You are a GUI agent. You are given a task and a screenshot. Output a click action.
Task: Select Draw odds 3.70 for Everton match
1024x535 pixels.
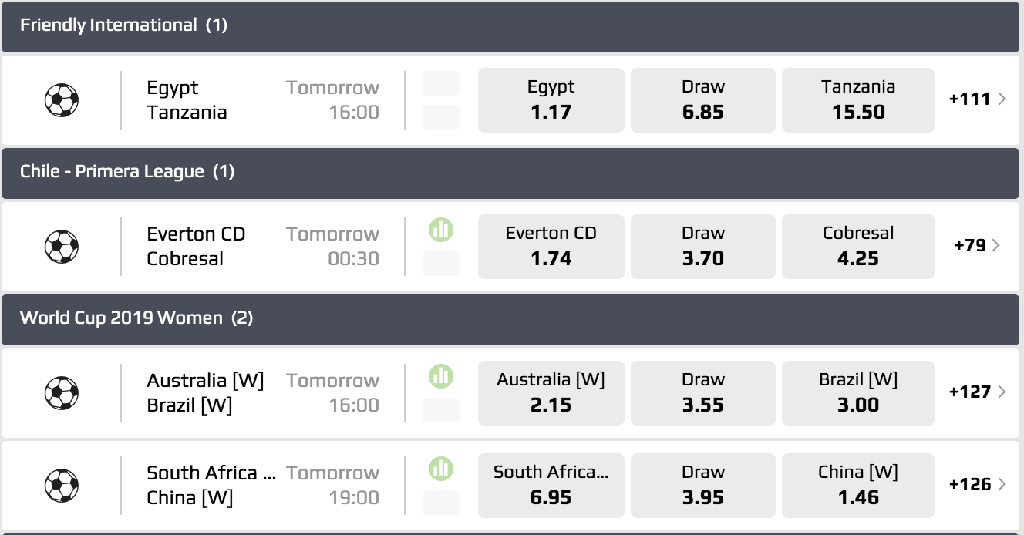(x=702, y=247)
